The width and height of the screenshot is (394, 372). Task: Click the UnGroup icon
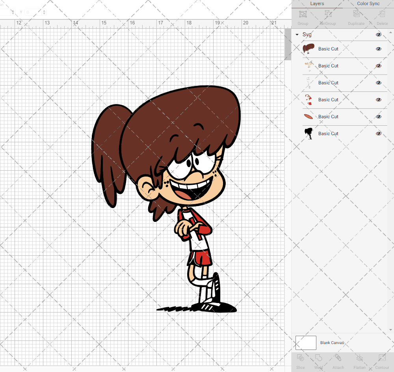(x=328, y=14)
